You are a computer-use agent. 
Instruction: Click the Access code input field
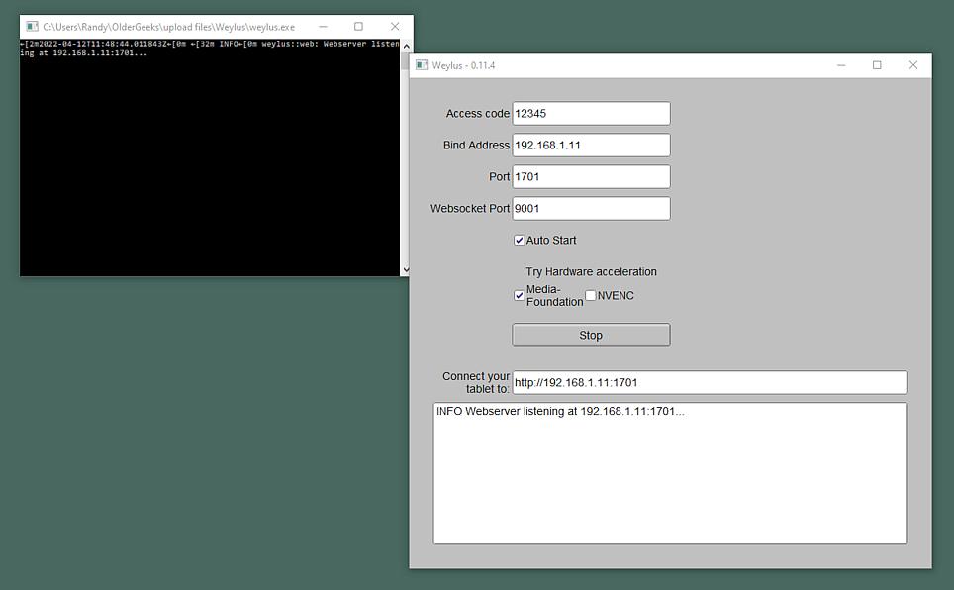591,113
